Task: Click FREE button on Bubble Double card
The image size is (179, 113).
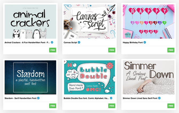Action: [112, 106]
